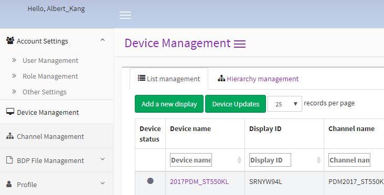Image resolution: width=384 pixels, height=195 pixels.
Task: Toggle sidebar with white hamburger icon
Action: [x=125, y=15]
